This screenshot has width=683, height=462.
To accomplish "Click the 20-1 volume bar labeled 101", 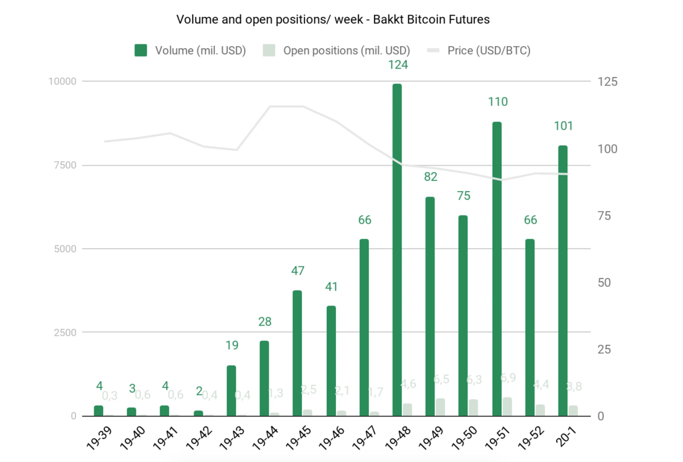I will pyautogui.click(x=563, y=281).
